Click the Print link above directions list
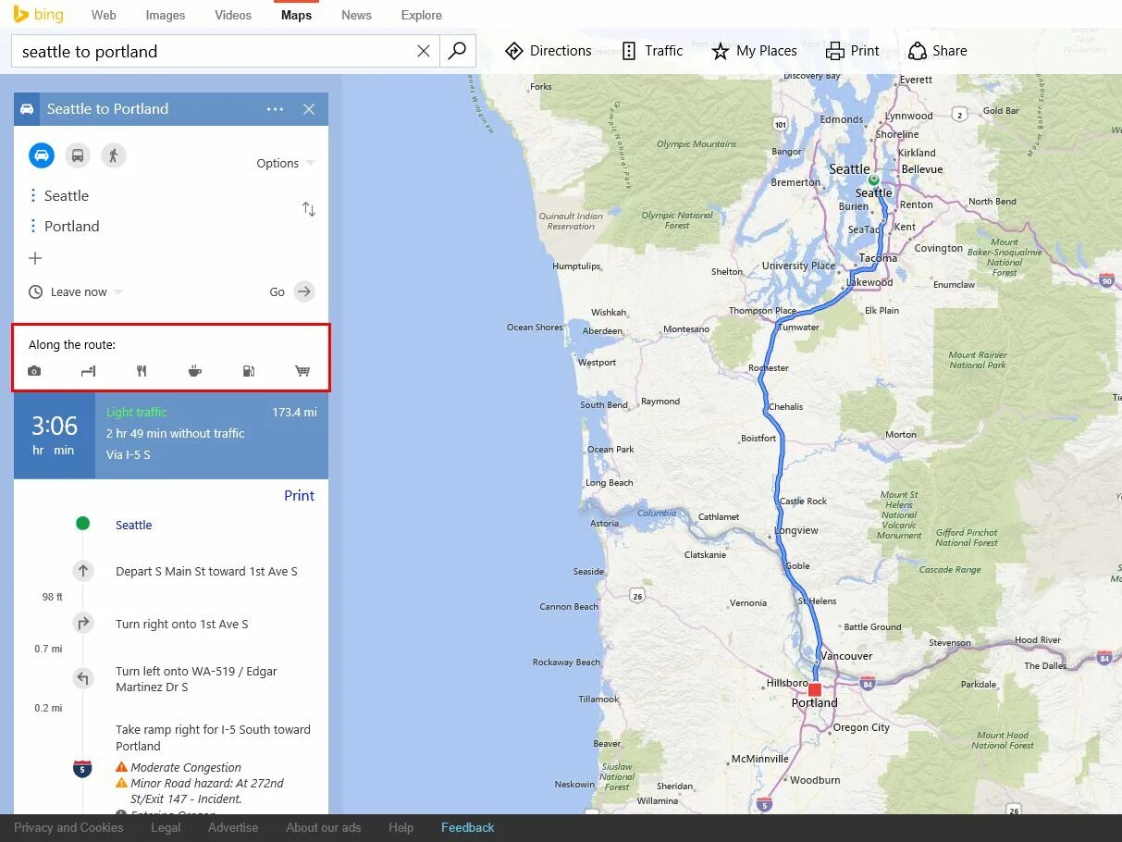 tap(299, 496)
